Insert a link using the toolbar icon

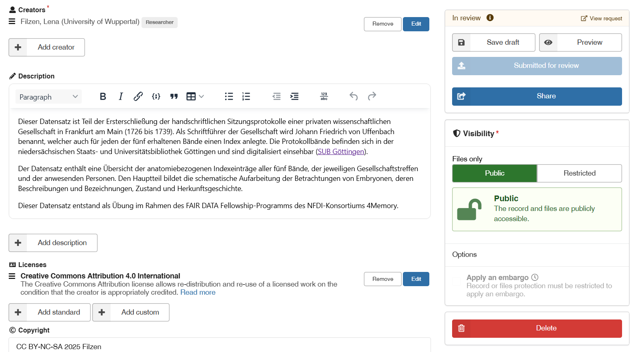click(x=138, y=96)
